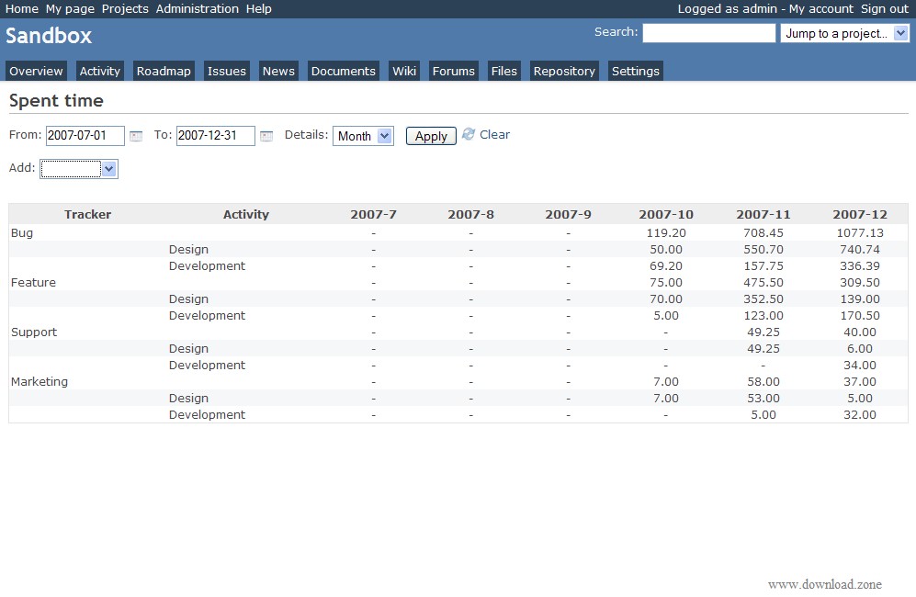The image size is (916, 597).
Task: Click the Clear reload icon
Action: point(469,134)
